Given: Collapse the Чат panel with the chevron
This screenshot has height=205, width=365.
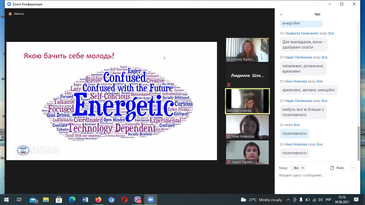Looking at the screenshot, I should (x=281, y=14).
